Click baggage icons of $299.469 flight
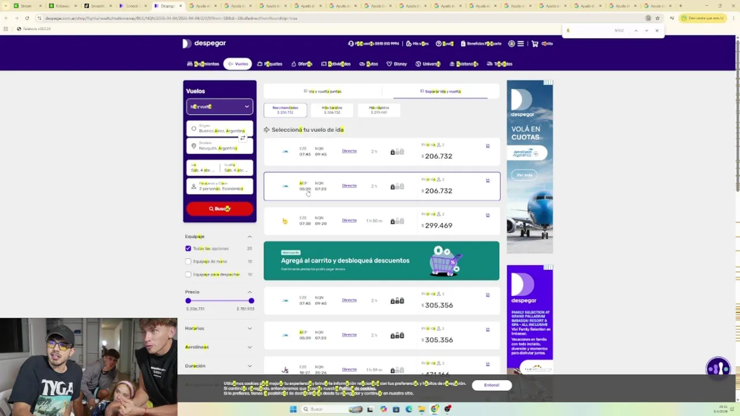Screen dimensions: 740x416 click(397, 221)
